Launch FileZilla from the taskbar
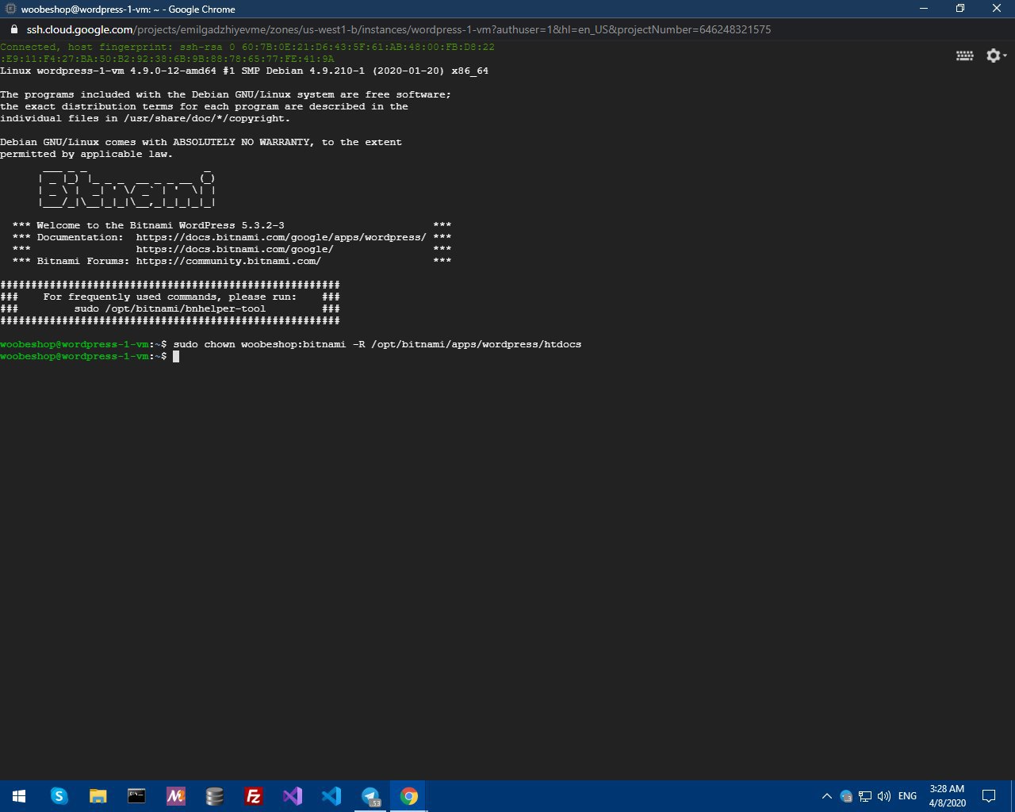 point(253,796)
